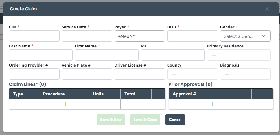The height and width of the screenshot is (135, 280).
Task: Click the Vehicle Plate # field
Action: click(x=87, y=74)
